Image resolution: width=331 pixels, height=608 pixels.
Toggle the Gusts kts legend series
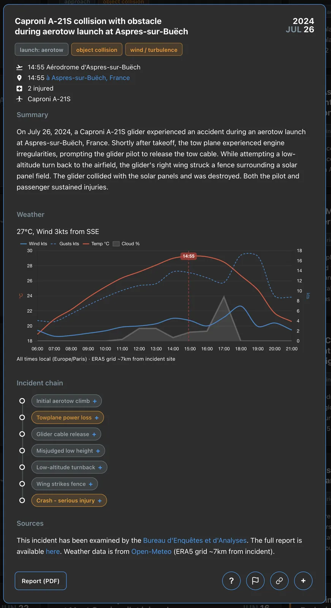[65, 244]
